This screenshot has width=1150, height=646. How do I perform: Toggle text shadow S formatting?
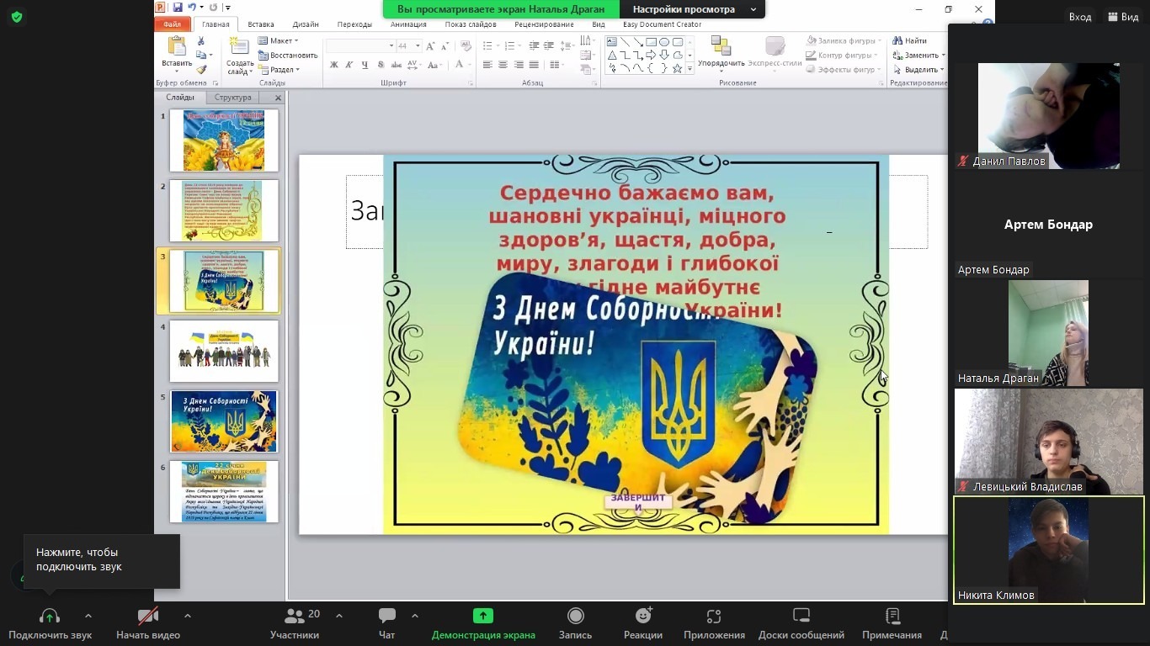[x=381, y=65]
